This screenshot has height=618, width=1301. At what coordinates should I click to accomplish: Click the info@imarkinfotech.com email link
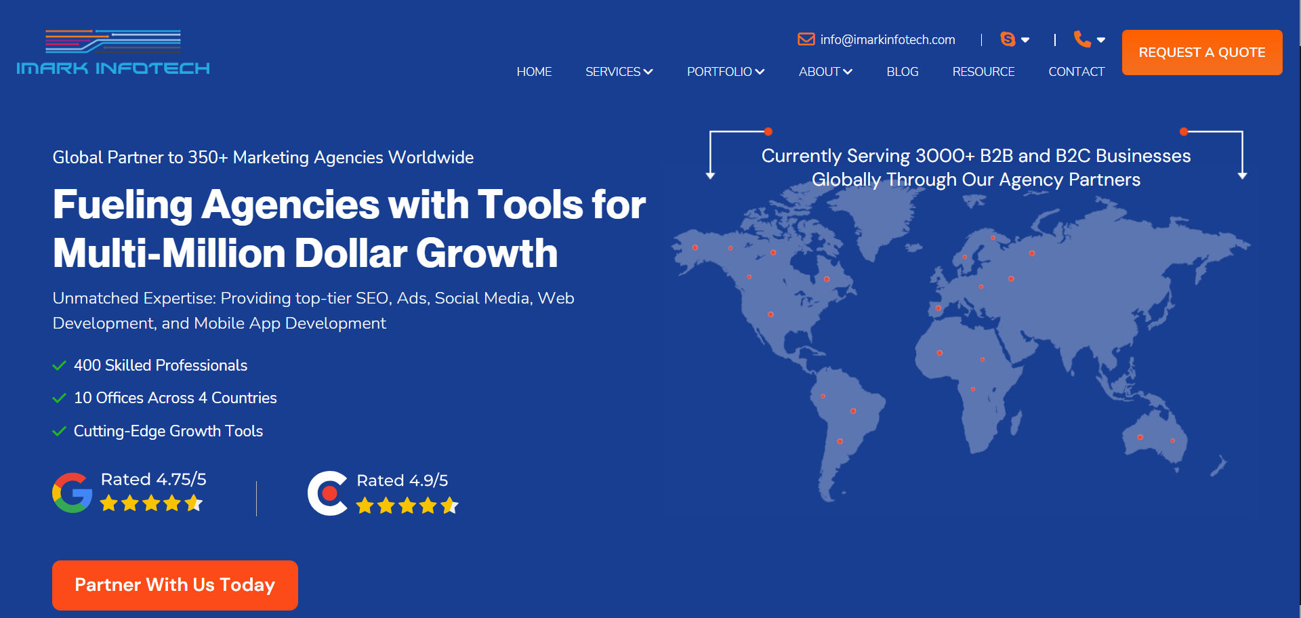click(887, 40)
